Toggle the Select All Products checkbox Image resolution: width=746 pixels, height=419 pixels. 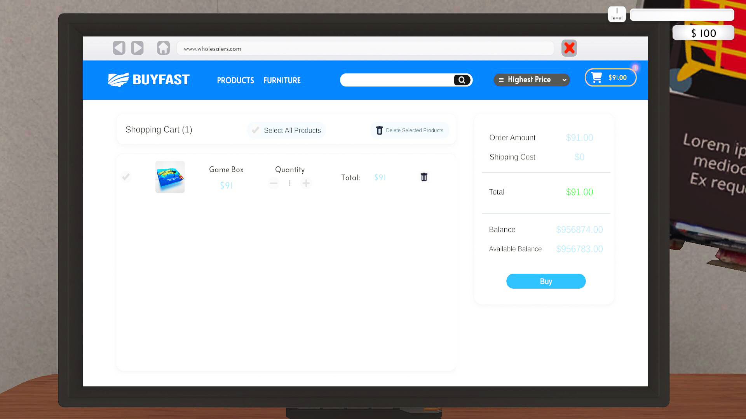tap(255, 130)
